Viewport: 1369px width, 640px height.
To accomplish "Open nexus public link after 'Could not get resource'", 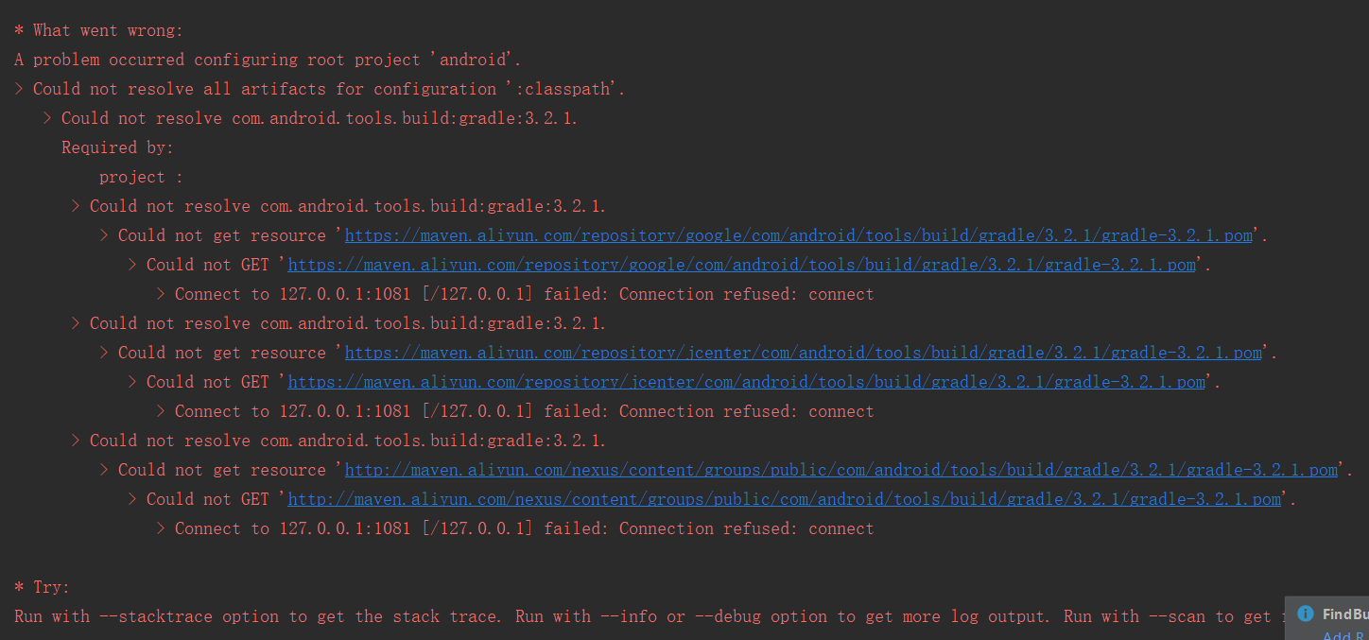I will 840,470.
